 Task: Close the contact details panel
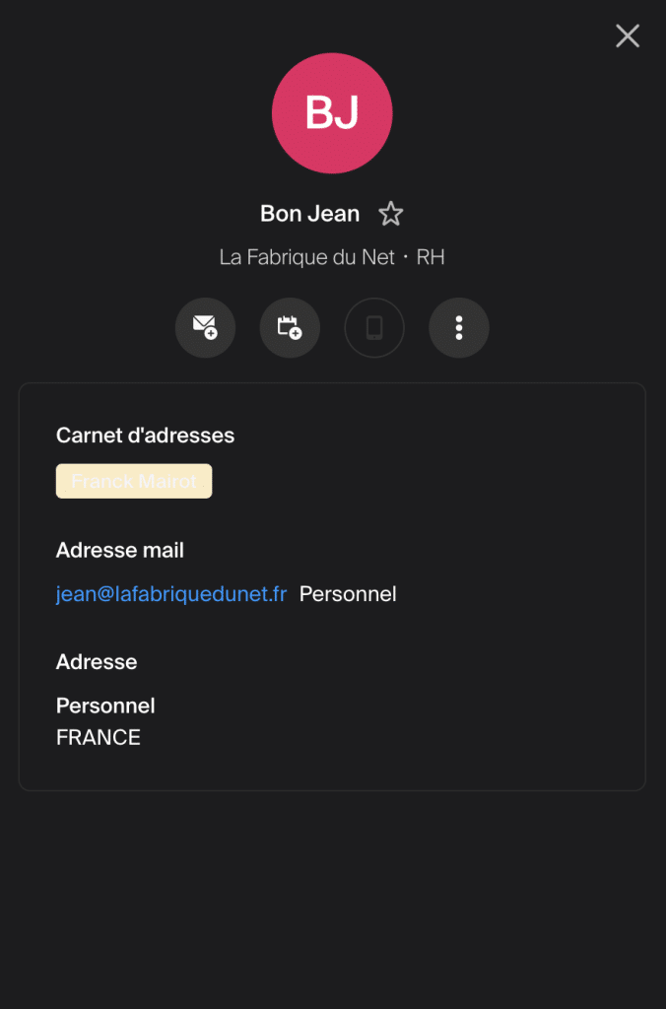628,36
